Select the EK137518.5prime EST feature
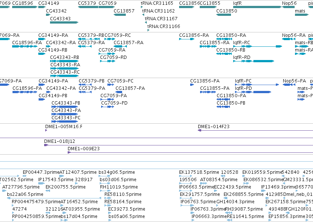The height and width of the screenshot is (222, 313). click(186, 176)
